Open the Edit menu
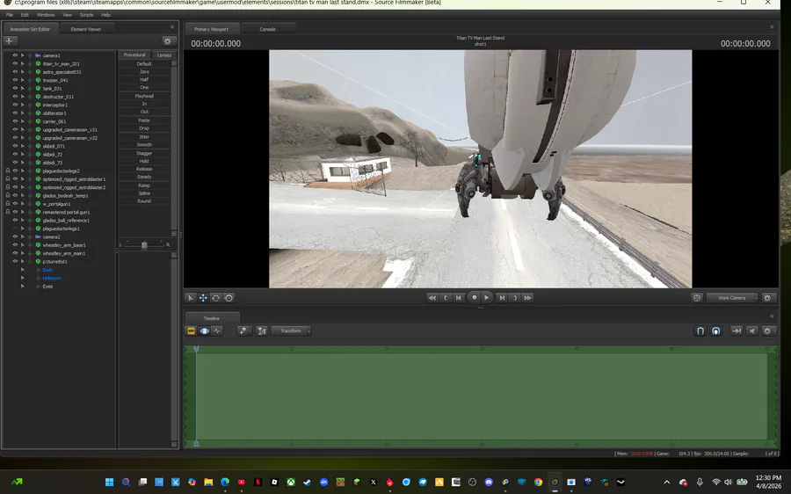Image resolution: width=791 pixels, height=494 pixels. pyautogui.click(x=25, y=15)
